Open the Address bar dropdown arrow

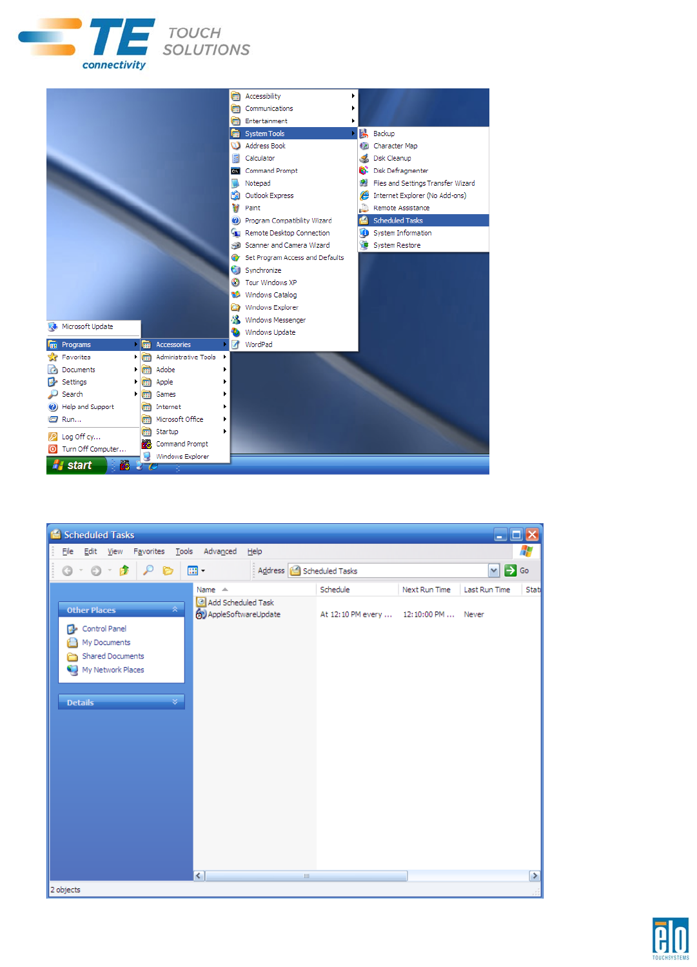[x=494, y=570]
